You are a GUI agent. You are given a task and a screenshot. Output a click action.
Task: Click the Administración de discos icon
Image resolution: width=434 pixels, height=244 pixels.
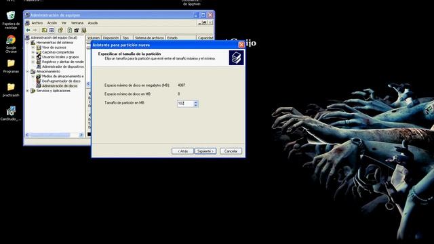(x=39, y=86)
